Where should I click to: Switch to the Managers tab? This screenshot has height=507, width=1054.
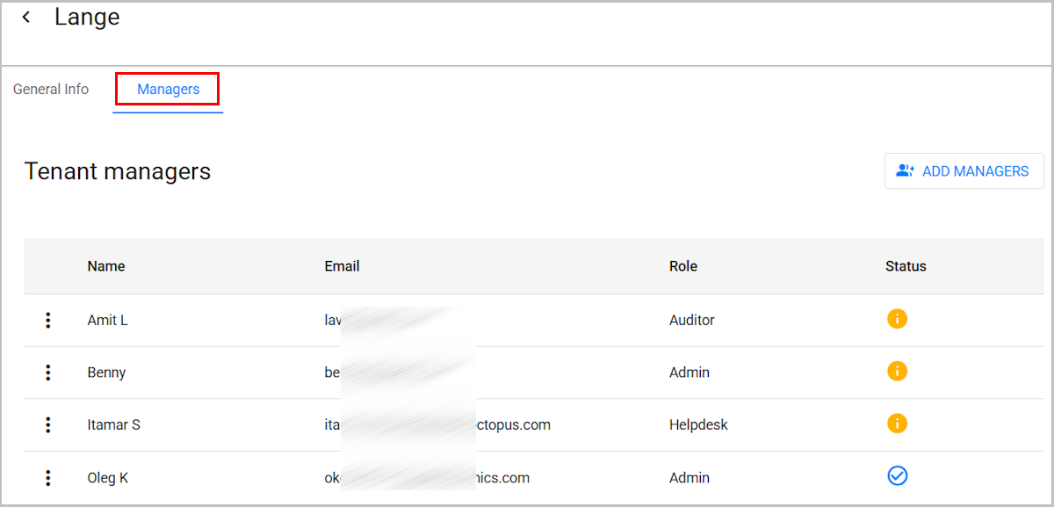tap(168, 90)
